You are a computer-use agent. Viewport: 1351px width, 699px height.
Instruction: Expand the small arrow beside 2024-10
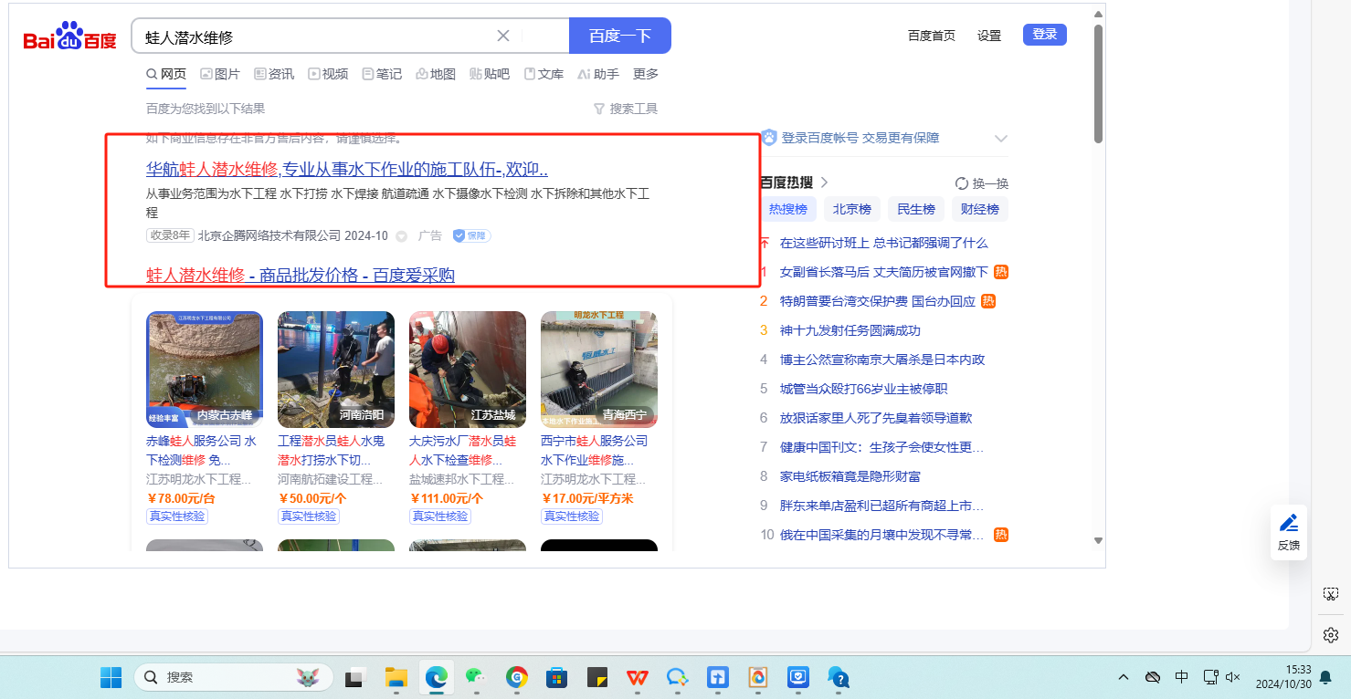click(401, 236)
